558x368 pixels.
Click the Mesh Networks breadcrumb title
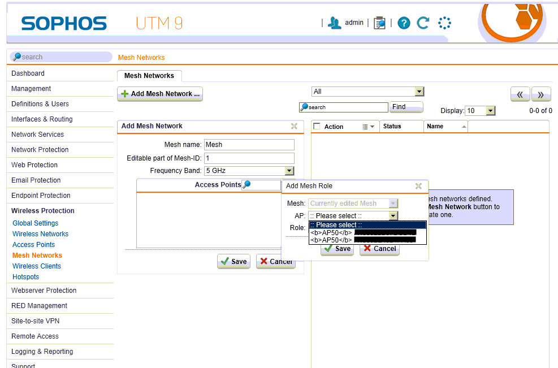(141, 57)
